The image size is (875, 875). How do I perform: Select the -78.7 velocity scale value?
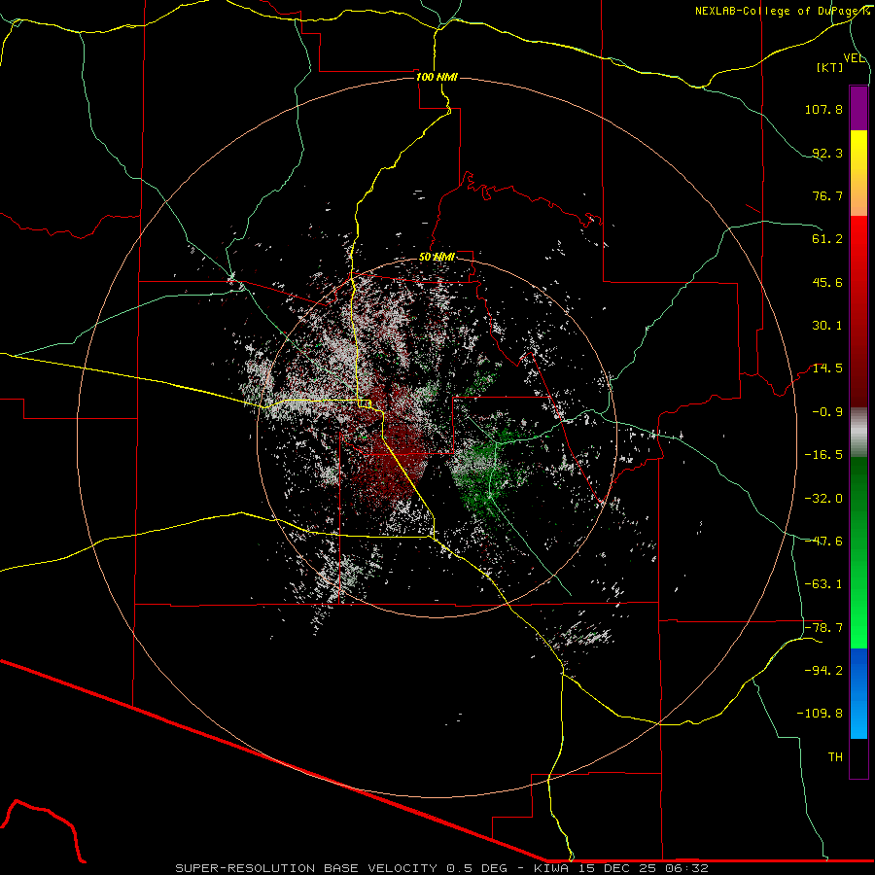click(x=823, y=628)
